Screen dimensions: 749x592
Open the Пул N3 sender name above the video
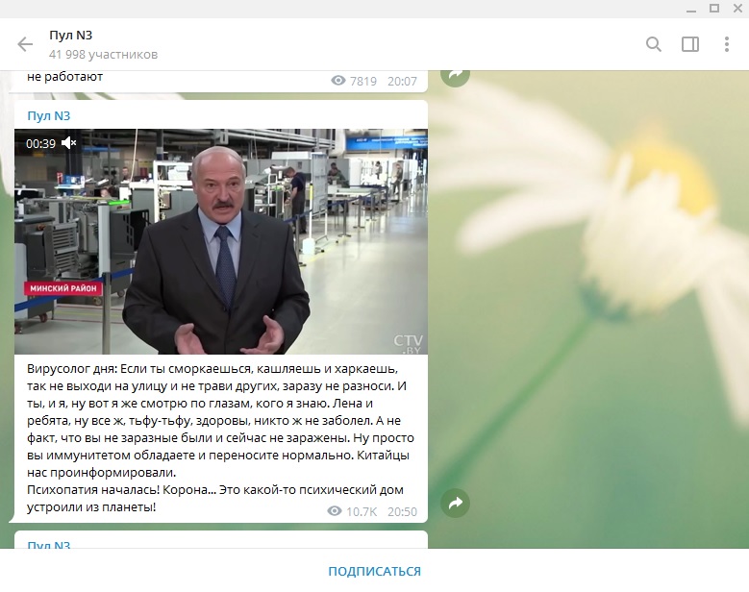tap(49, 116)
